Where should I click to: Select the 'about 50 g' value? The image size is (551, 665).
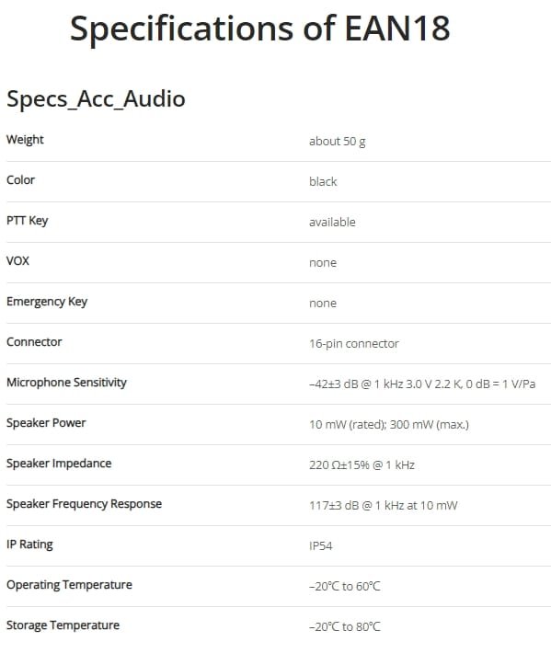(338, 142)
